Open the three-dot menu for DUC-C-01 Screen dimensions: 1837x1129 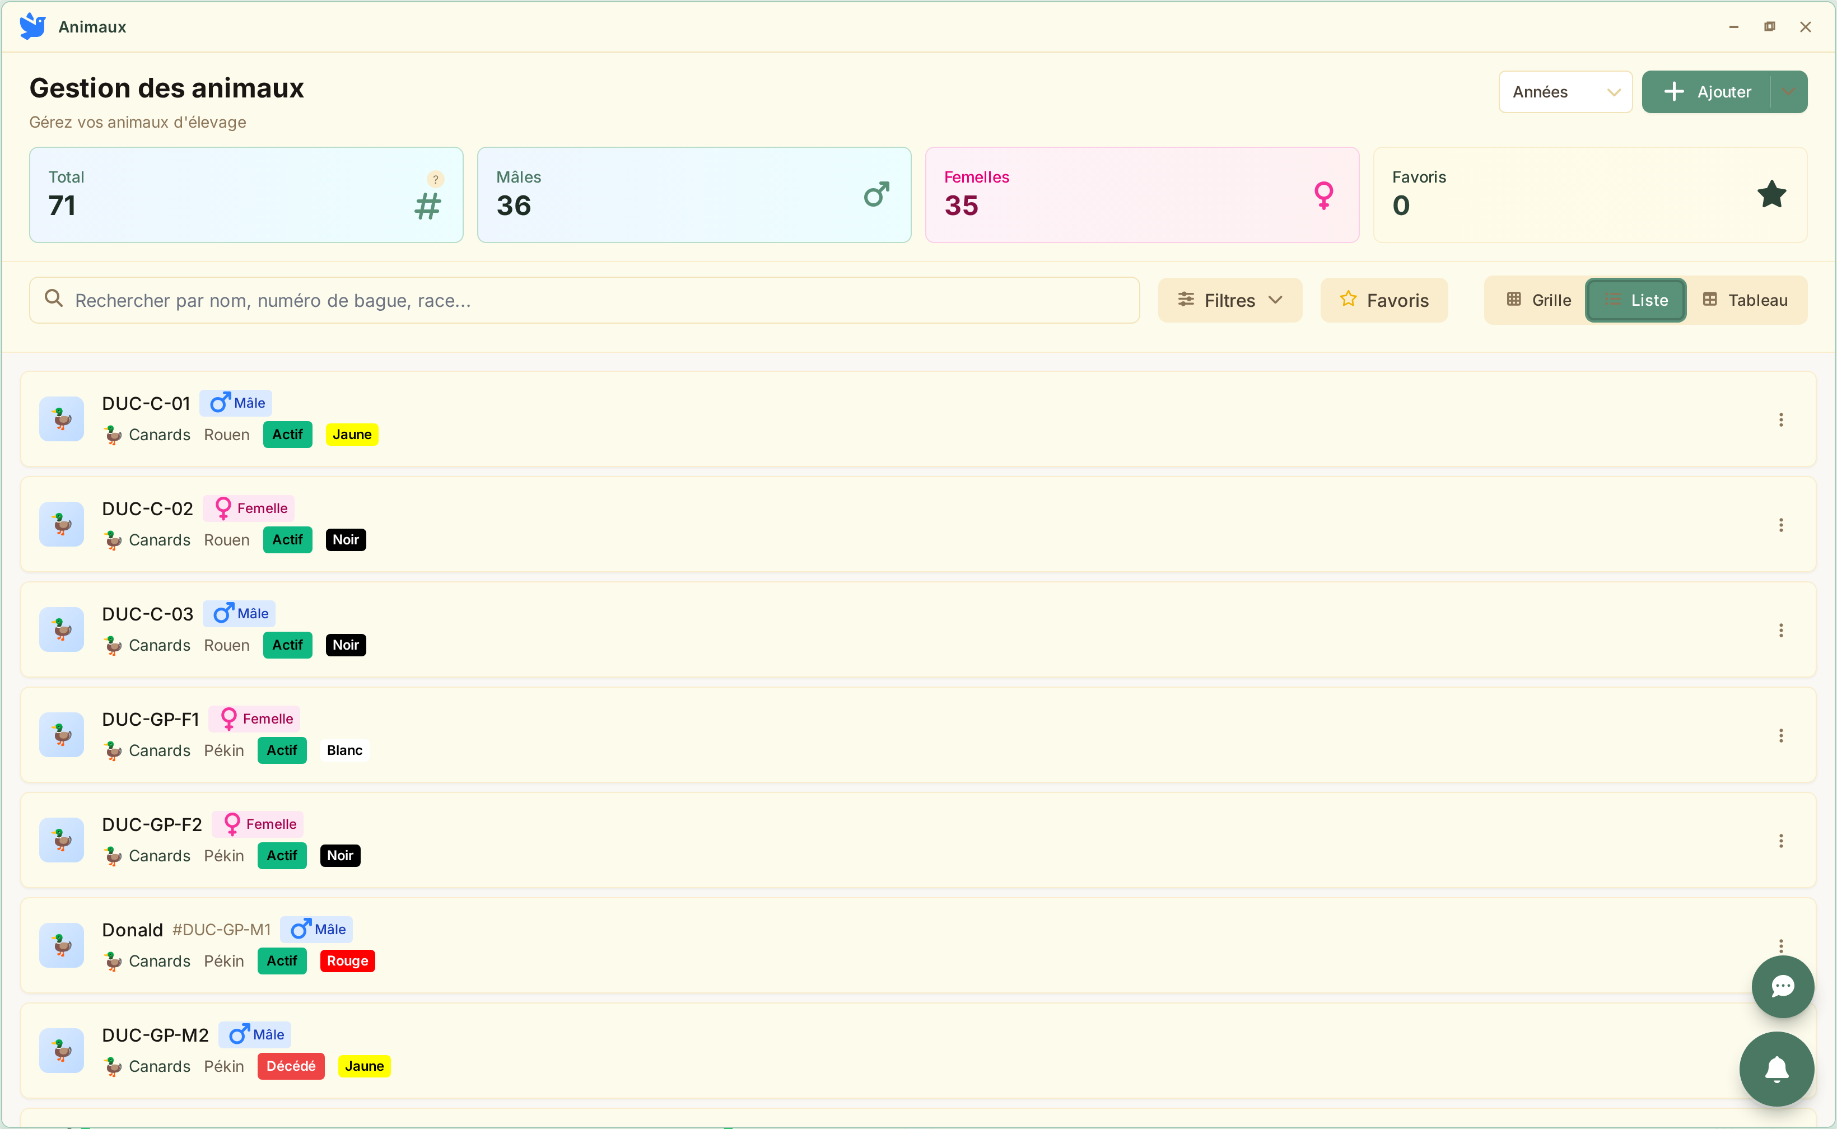[x=1780, y=419]
